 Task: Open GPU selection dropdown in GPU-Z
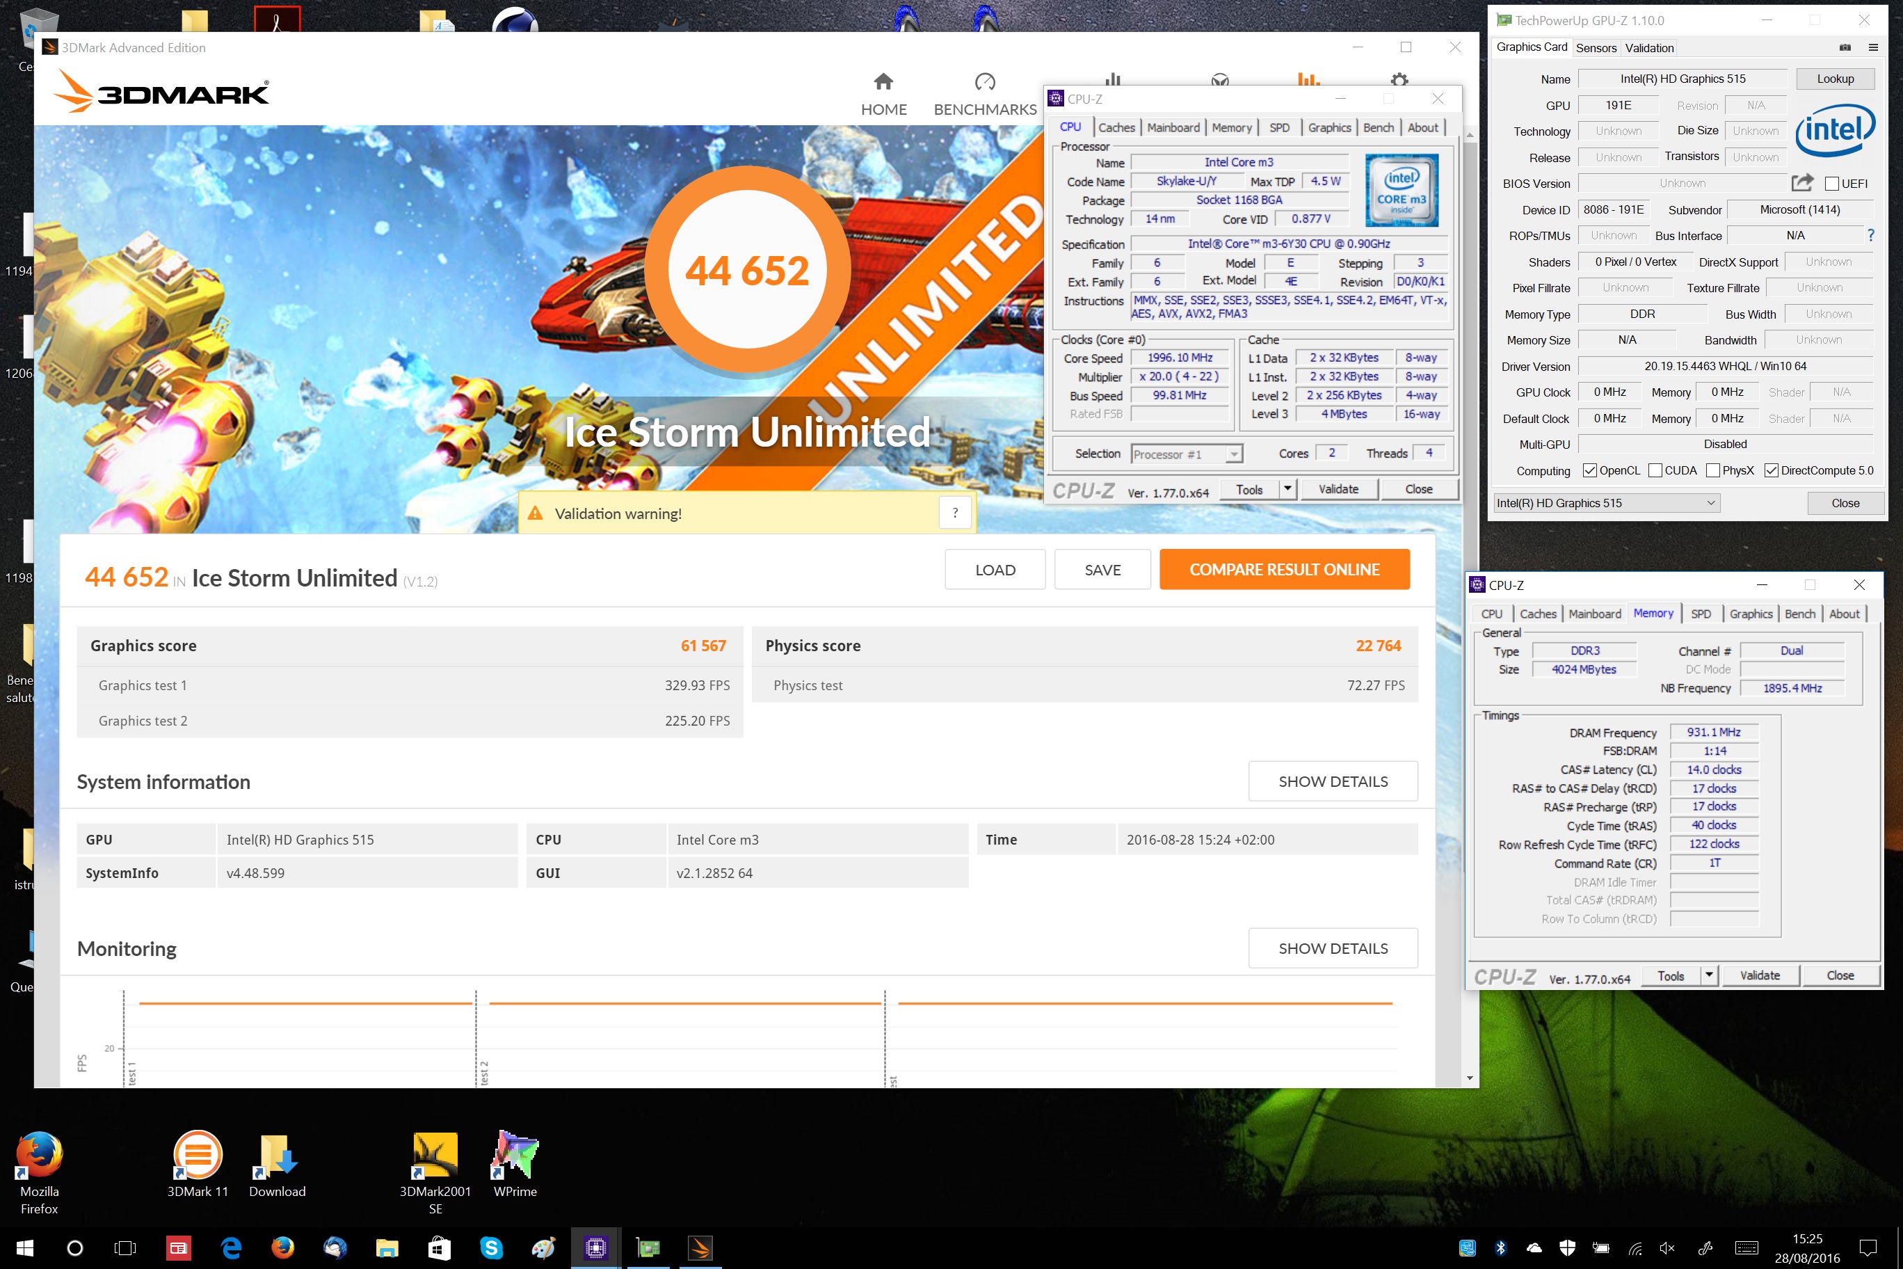pos(1606,502)
